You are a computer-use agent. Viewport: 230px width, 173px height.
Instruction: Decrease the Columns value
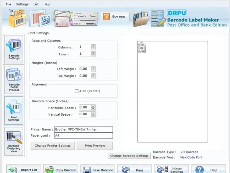[93, 48]
